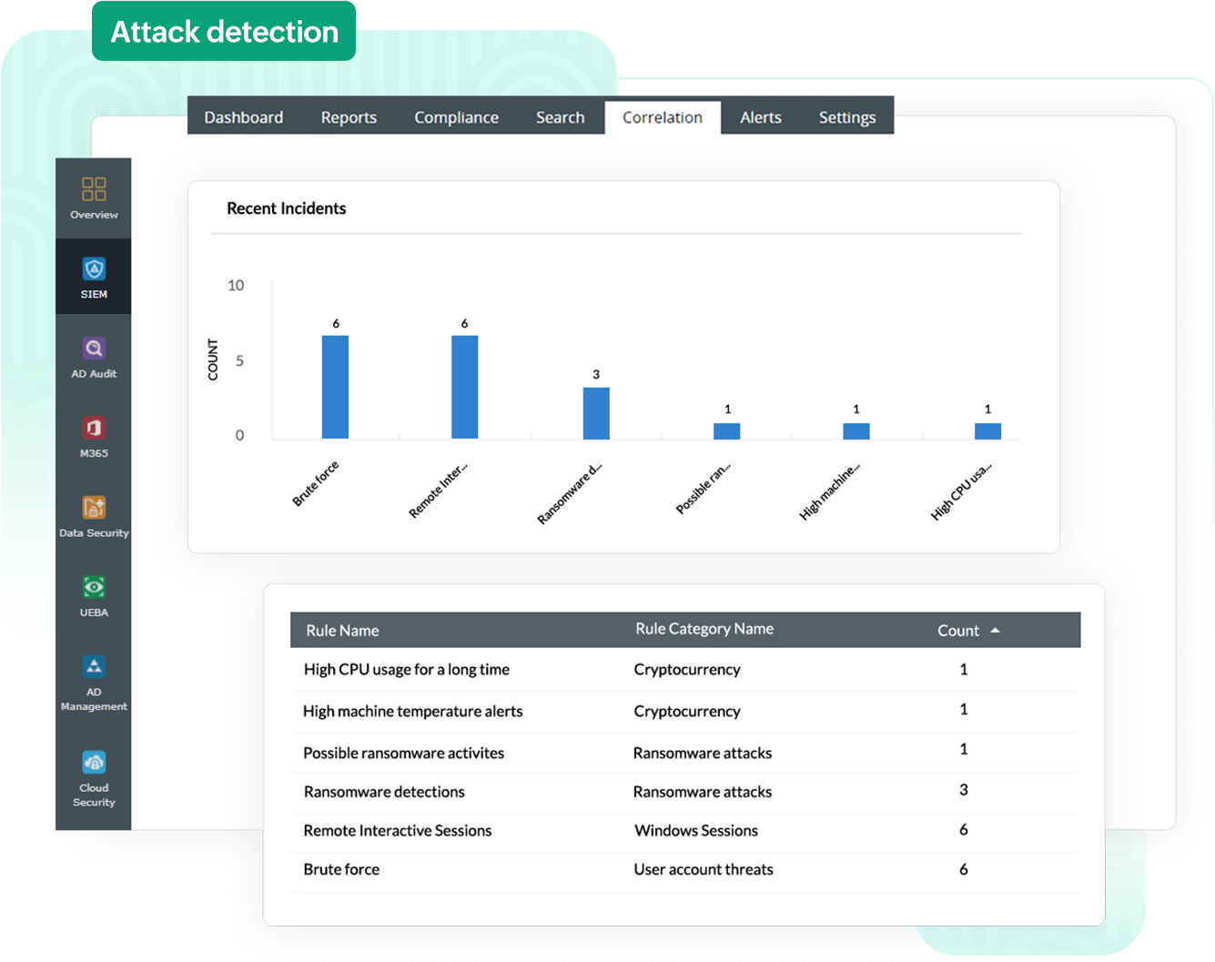Select 'Brute force' table row

pyautogui.click(x=684, y=870)
